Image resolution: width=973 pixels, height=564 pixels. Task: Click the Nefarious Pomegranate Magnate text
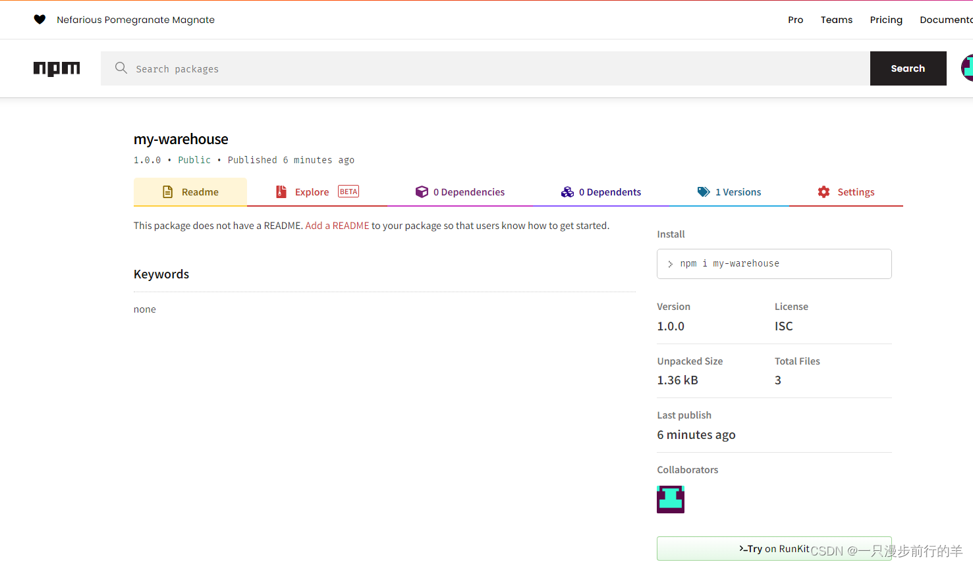[x=136, y=20]
